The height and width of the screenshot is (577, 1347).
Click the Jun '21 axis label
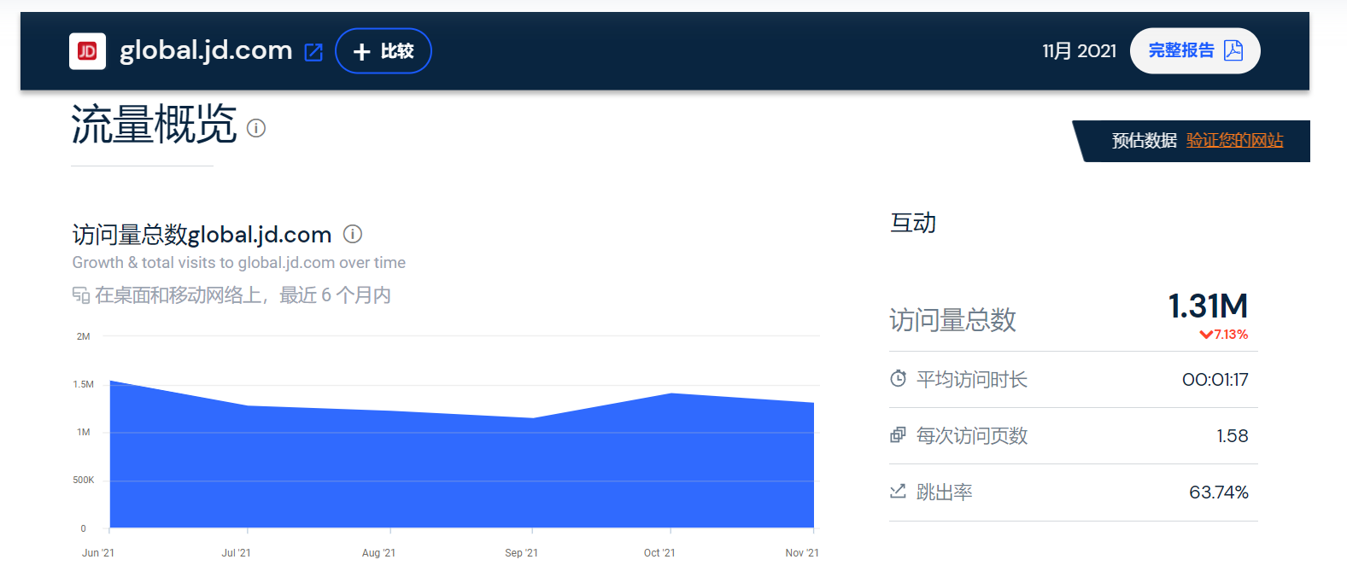[x=98, y=553]
